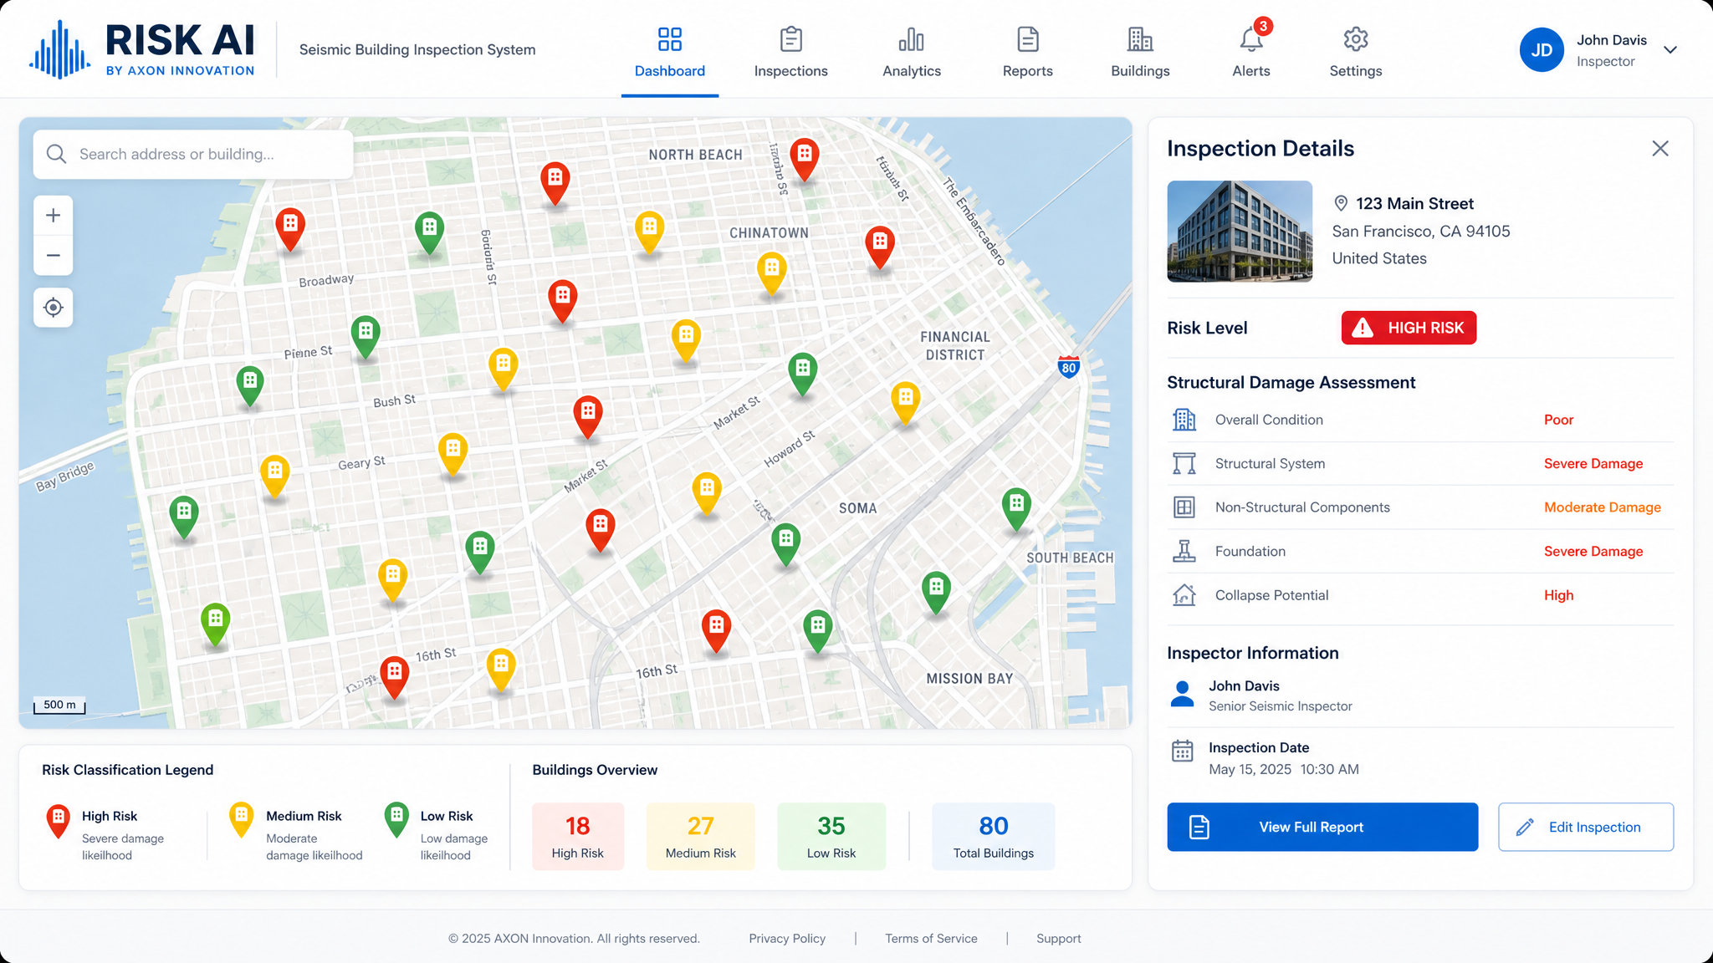Click the 35 Low Risk card

click(831, 837)
